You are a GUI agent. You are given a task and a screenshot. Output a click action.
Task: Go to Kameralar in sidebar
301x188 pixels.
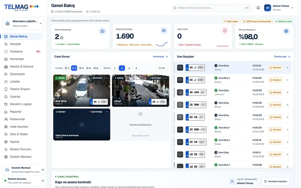click(22, 59)
